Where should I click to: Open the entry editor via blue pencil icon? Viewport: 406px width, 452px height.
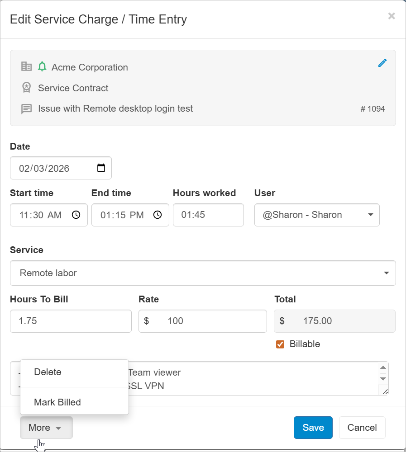[x=382, y=63]
